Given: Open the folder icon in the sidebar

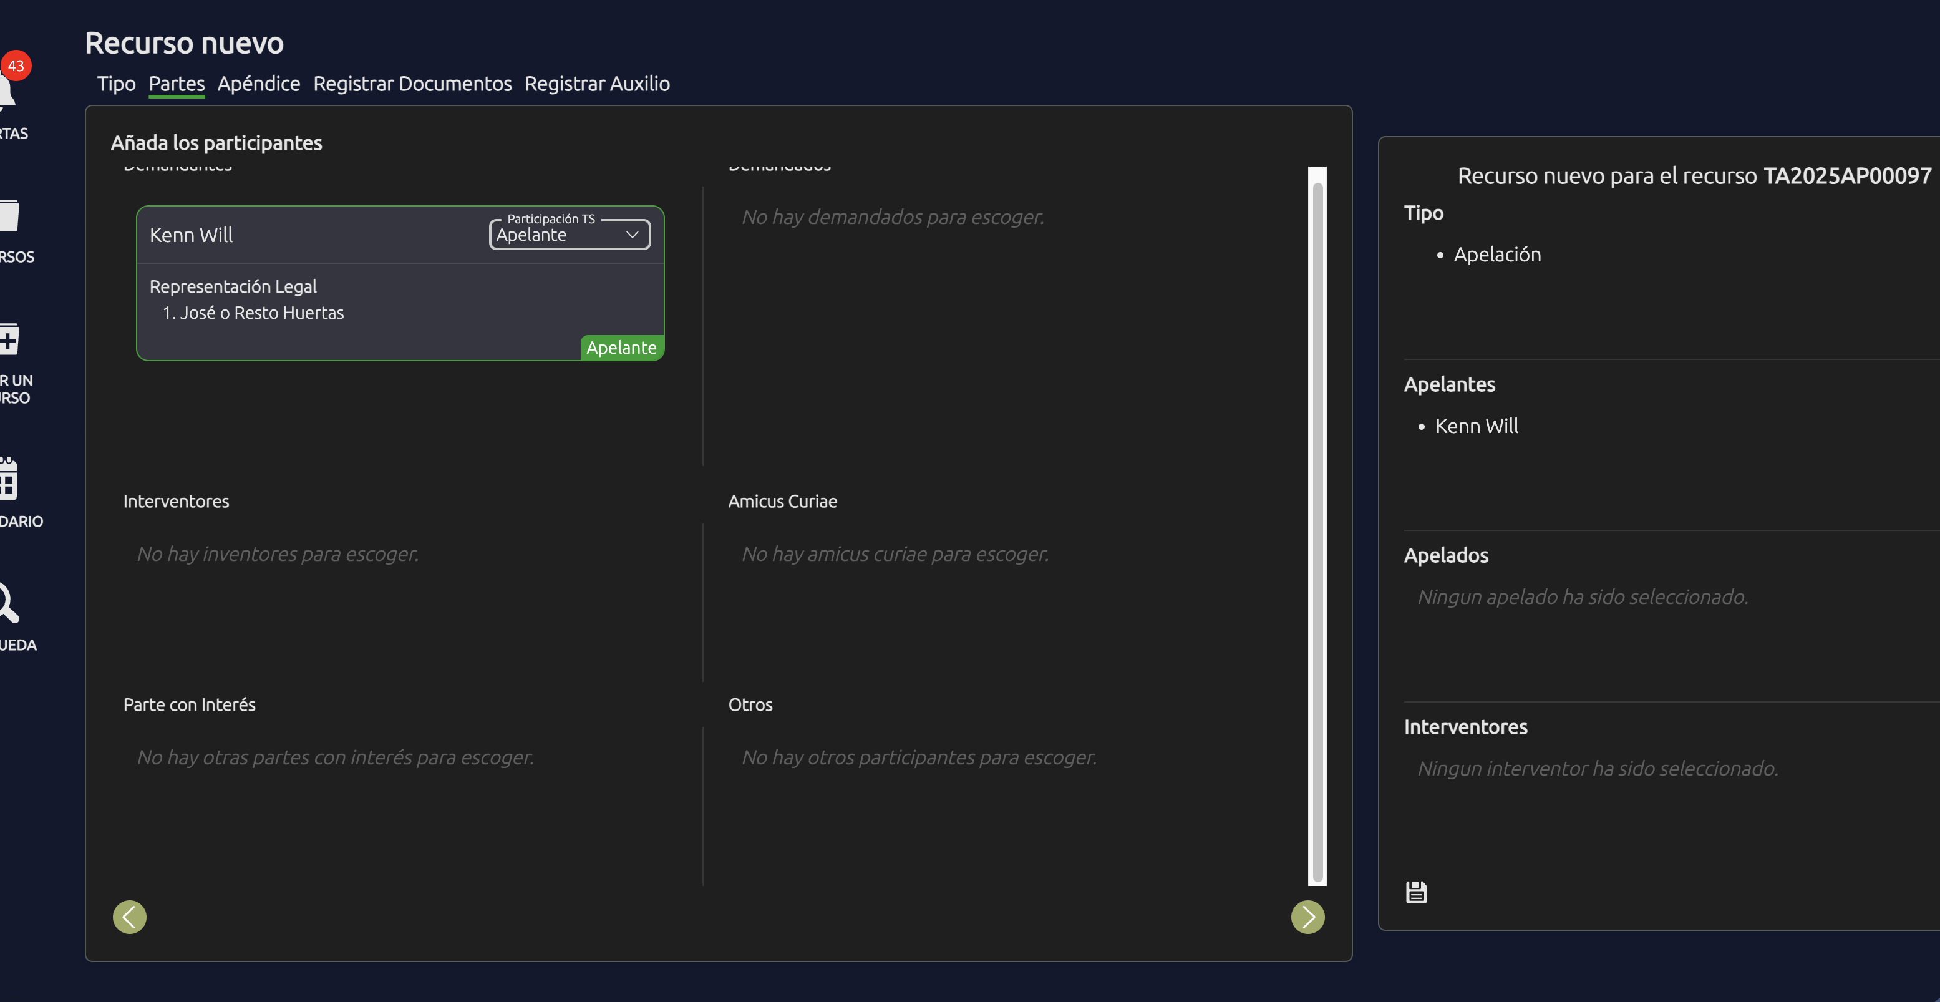Looking at the screenshot, I should 9,216.
